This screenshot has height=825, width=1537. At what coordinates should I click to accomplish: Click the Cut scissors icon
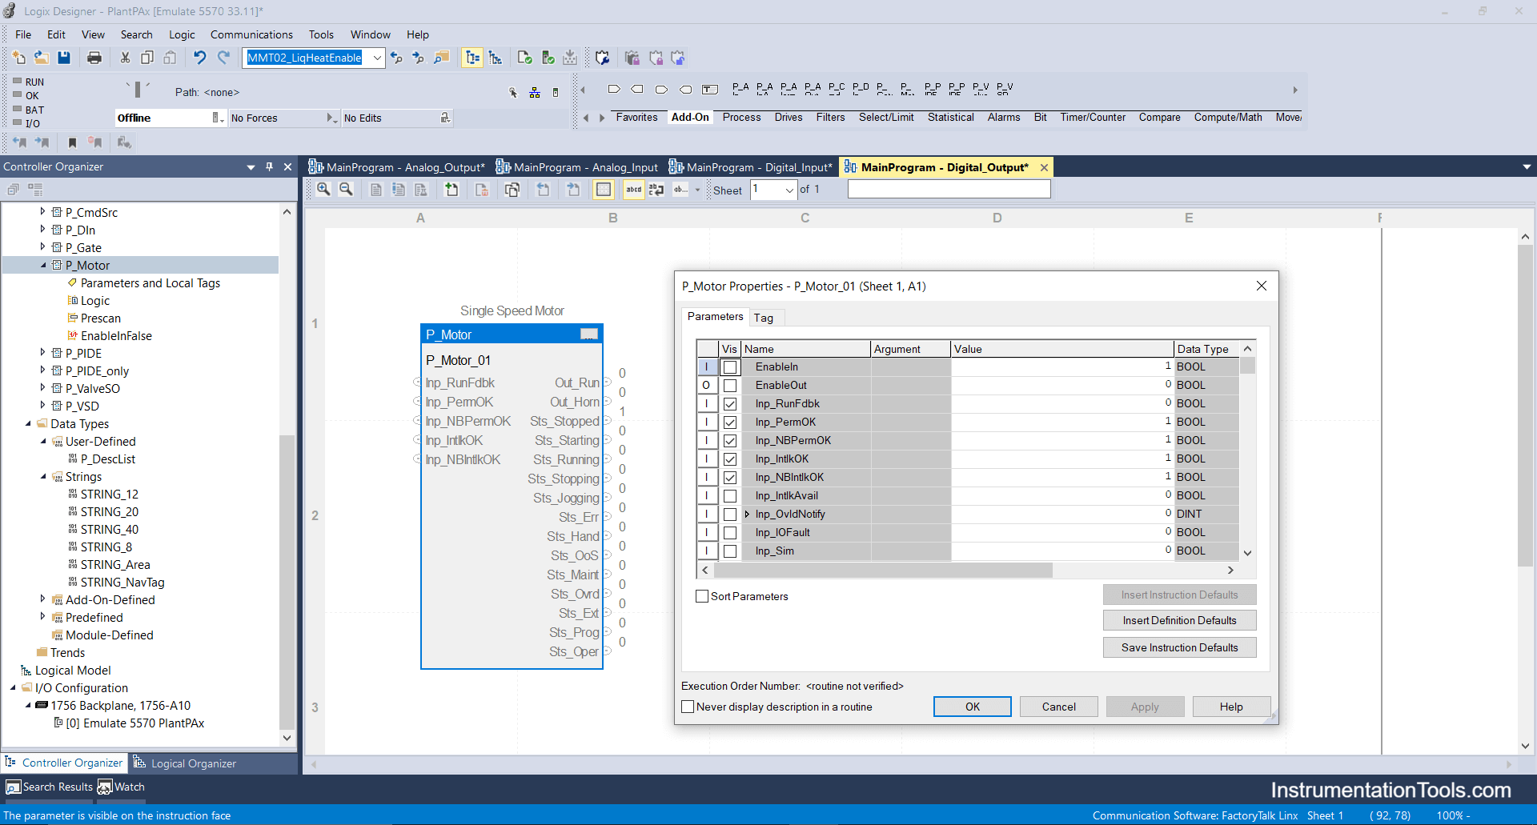125,58
